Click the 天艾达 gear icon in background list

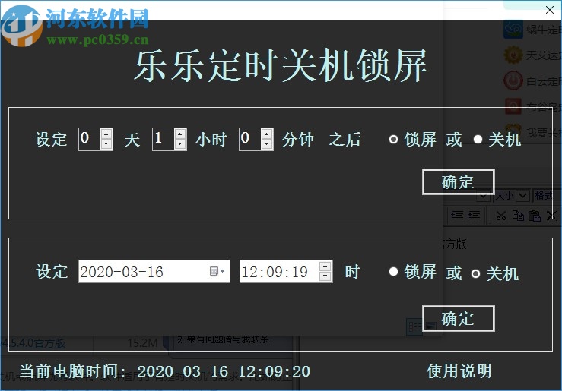(x=513, y=55)
